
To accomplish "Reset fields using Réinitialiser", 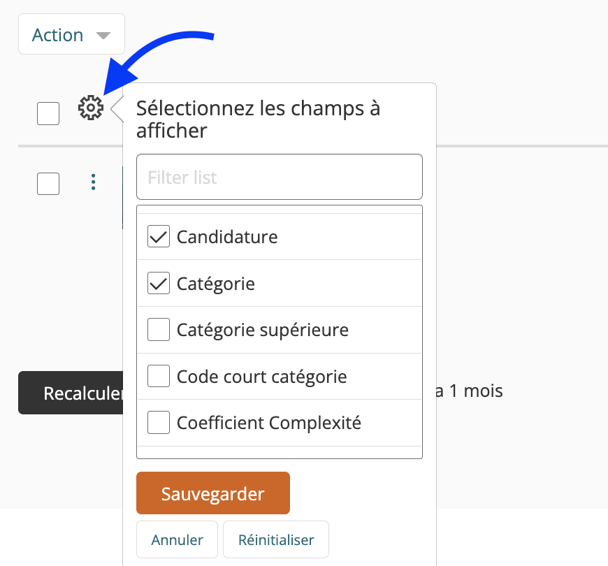I will 276,539.
